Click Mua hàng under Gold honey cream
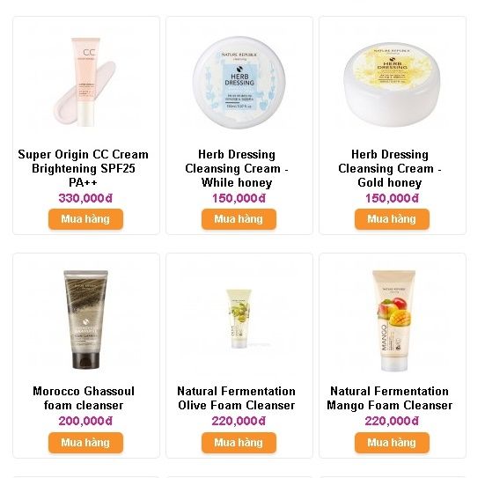 [392, 219]
